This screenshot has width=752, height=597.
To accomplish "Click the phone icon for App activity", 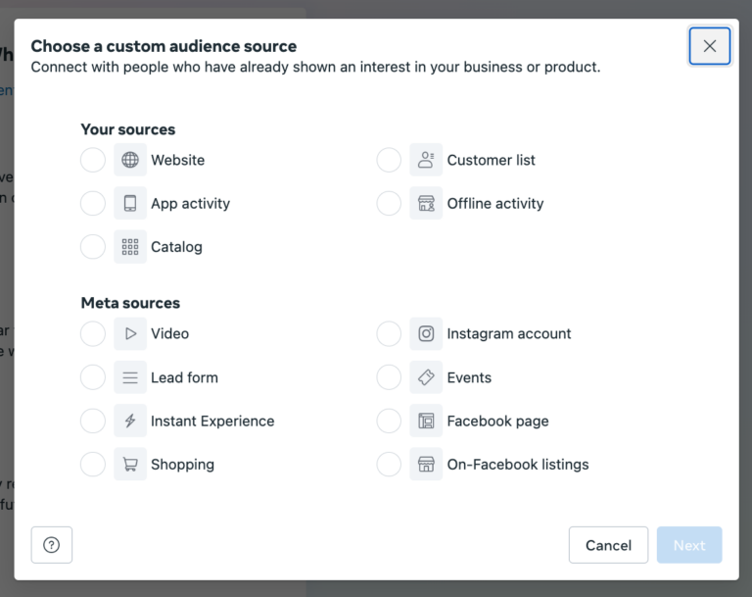I will click(130, 203).
